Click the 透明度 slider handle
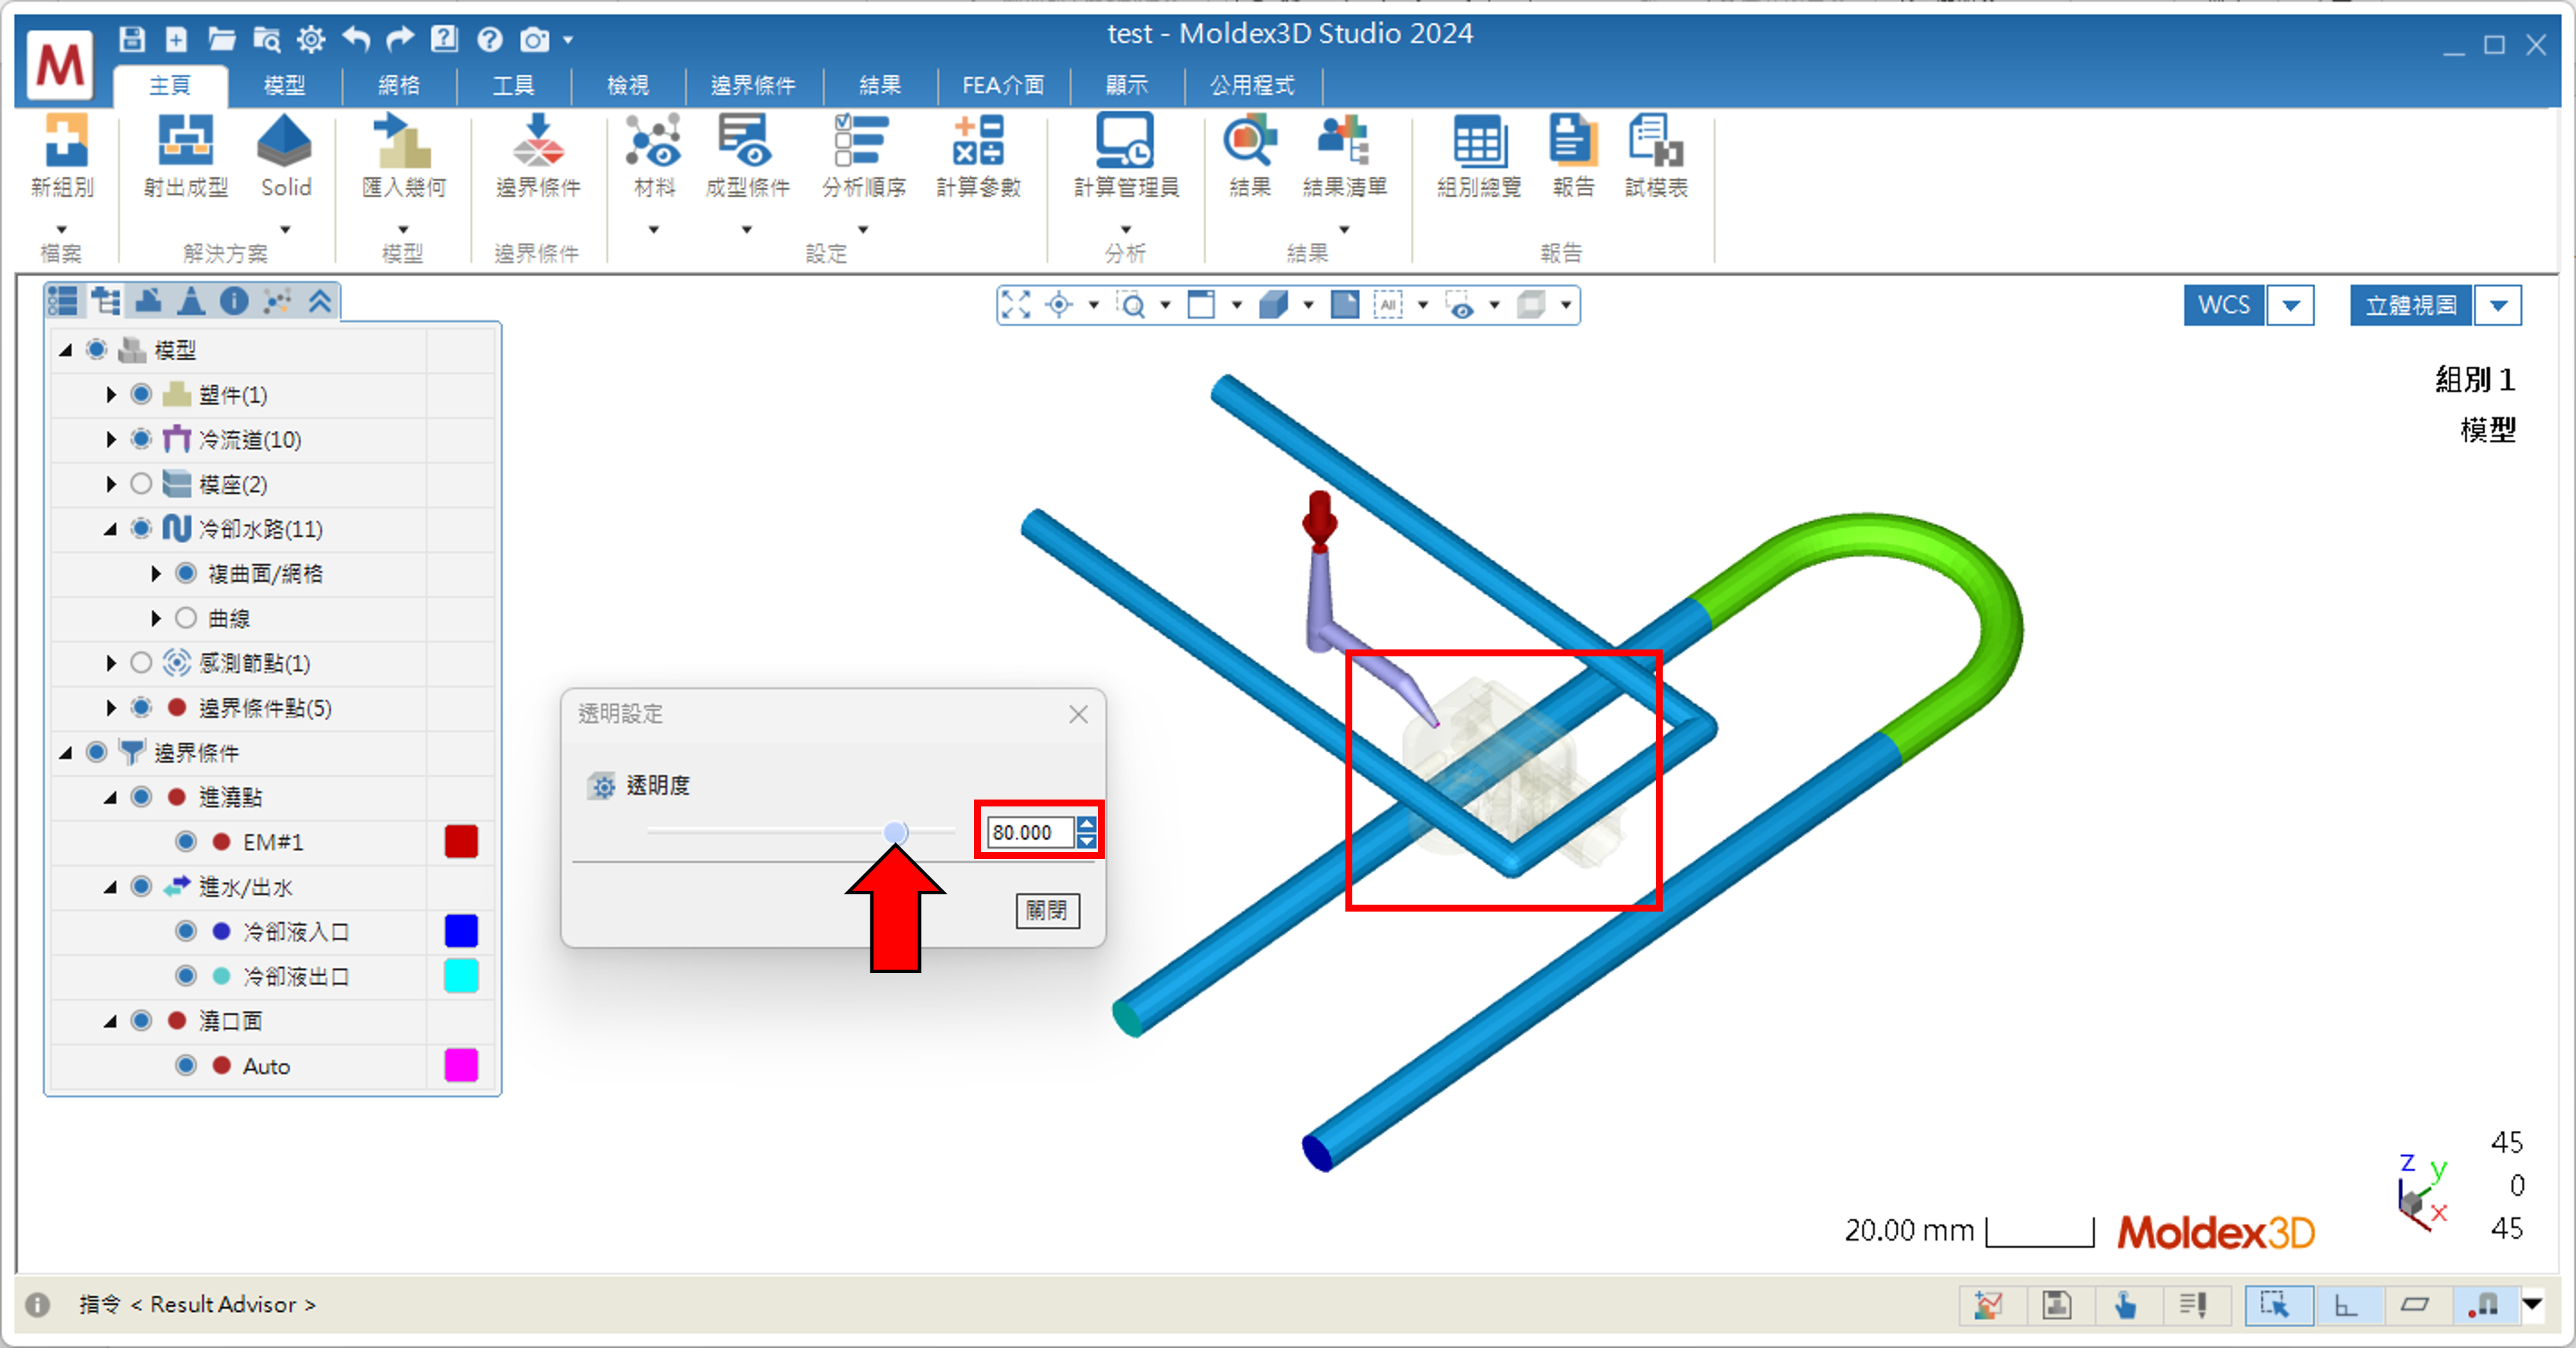Viewport: 2576px width, 1348px height. (896, 831)
